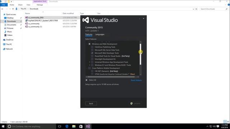Check C#/.NET (Xamarin) feature
230x129 pixels.
92,71
